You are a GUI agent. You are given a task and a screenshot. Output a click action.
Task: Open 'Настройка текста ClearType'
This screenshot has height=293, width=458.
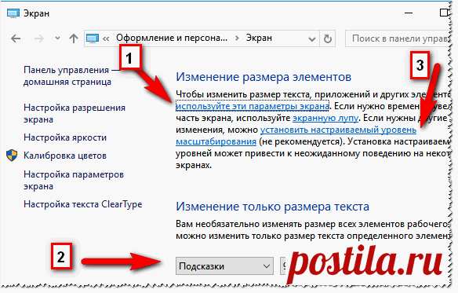tap(82, 204)
